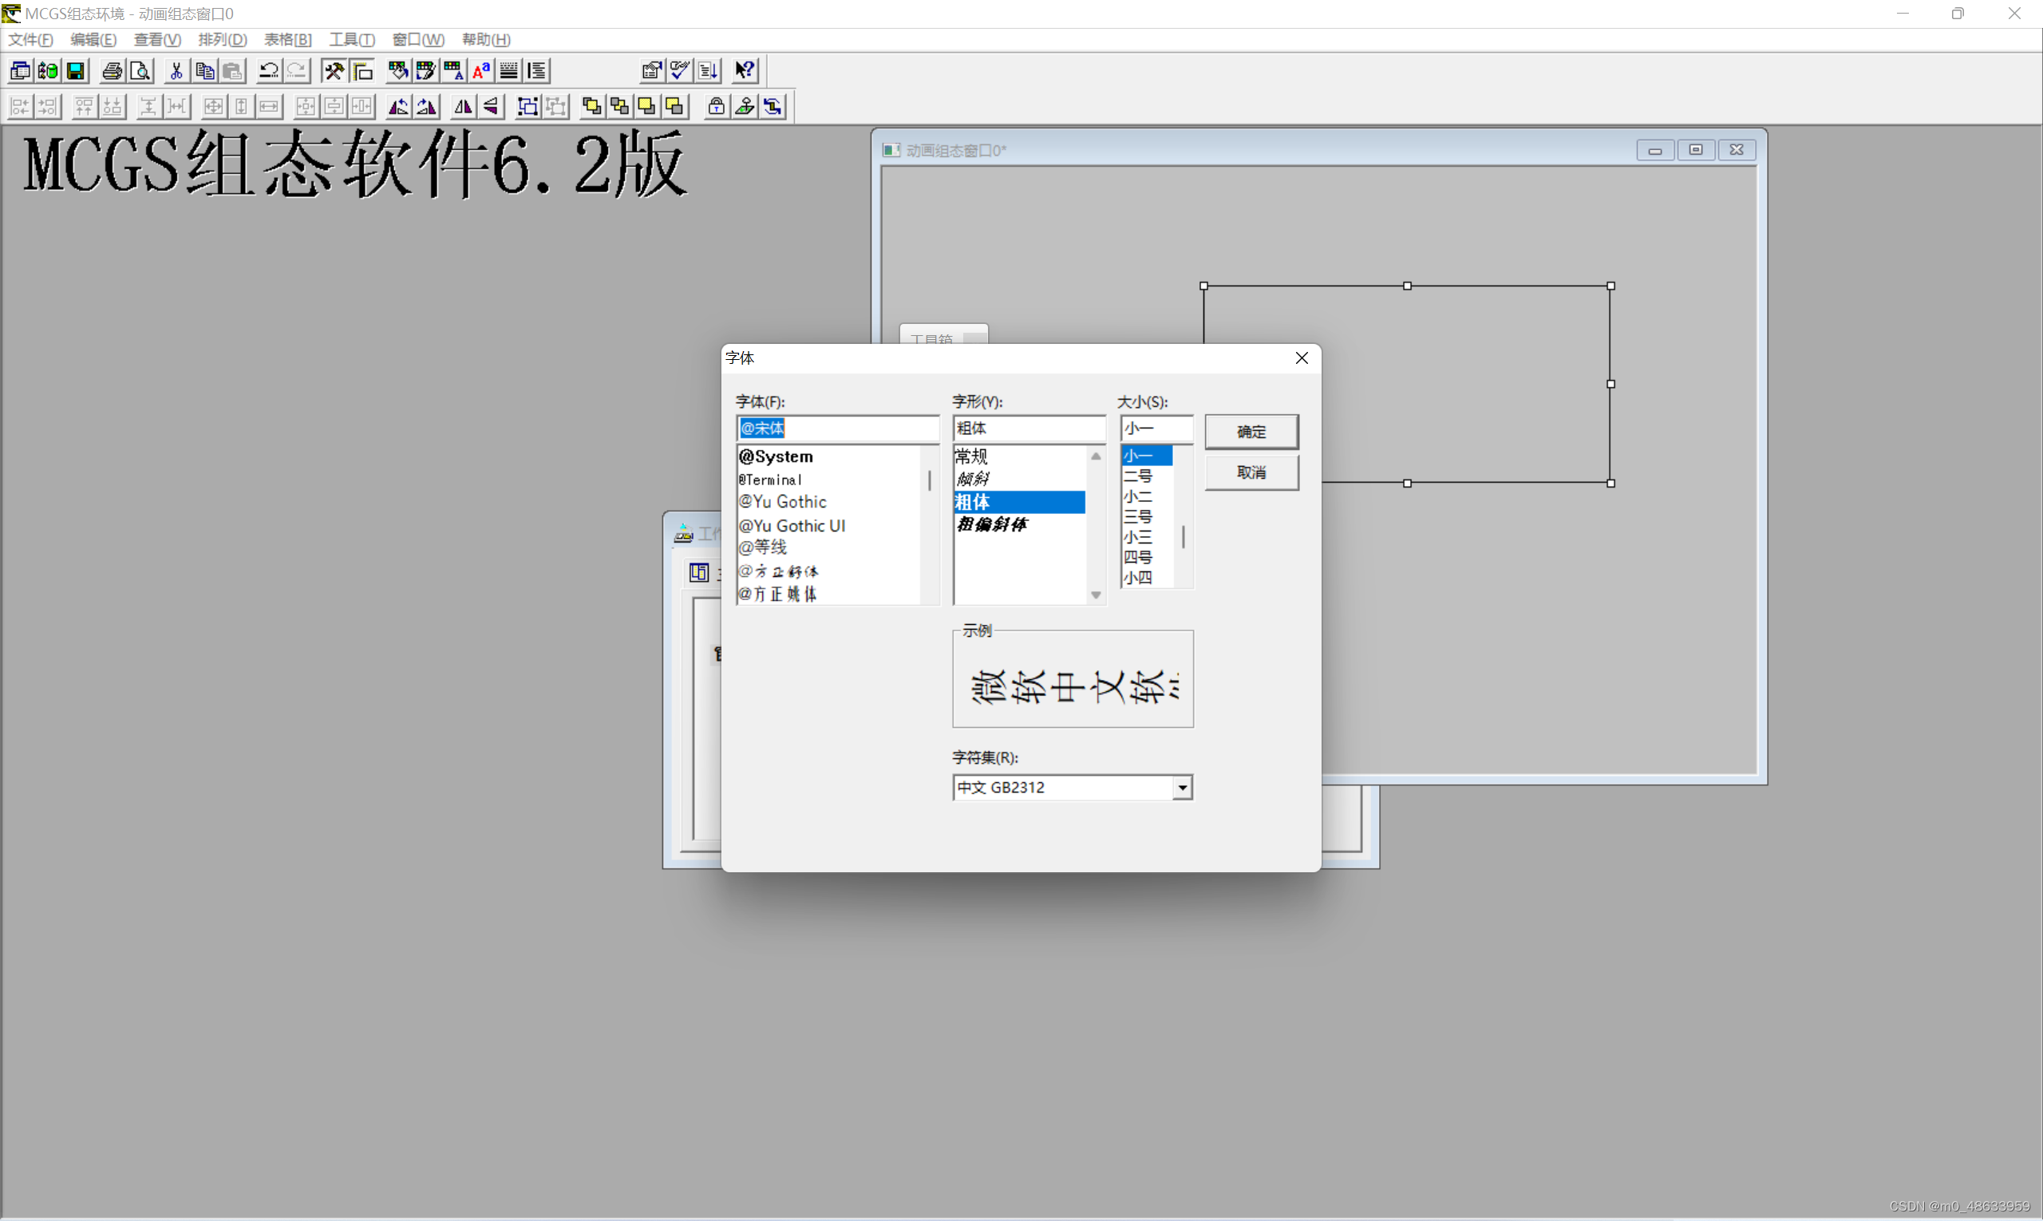2043x1221 pixels.
Task: Click the print preview magnifier icon
Action: click(140, 71)
